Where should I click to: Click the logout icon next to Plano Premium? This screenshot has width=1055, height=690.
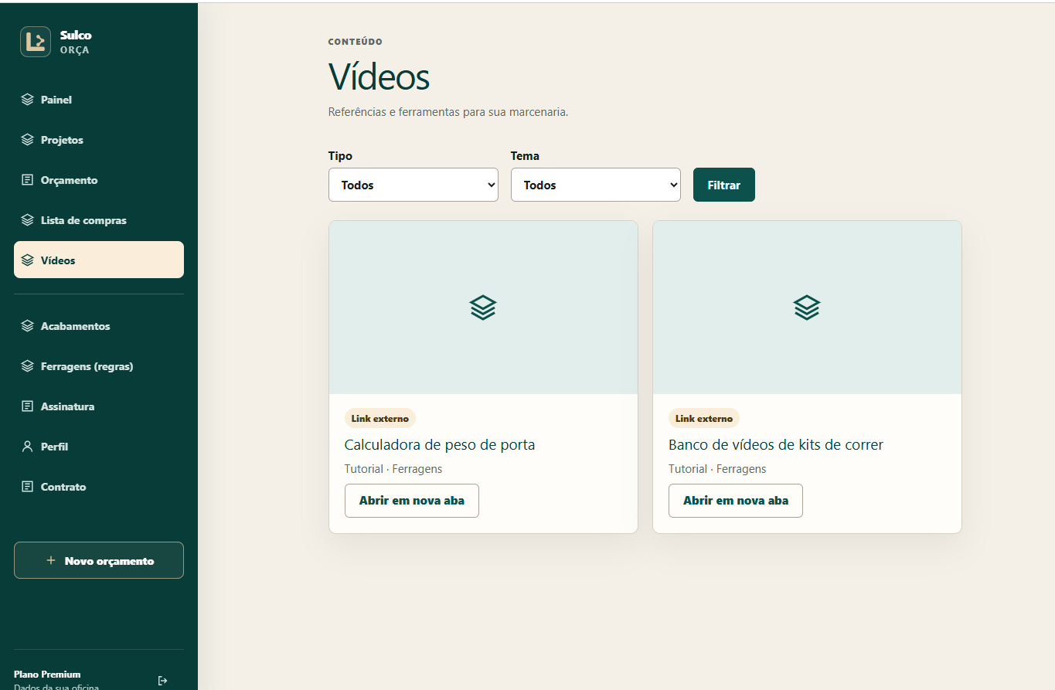(162, 681)
